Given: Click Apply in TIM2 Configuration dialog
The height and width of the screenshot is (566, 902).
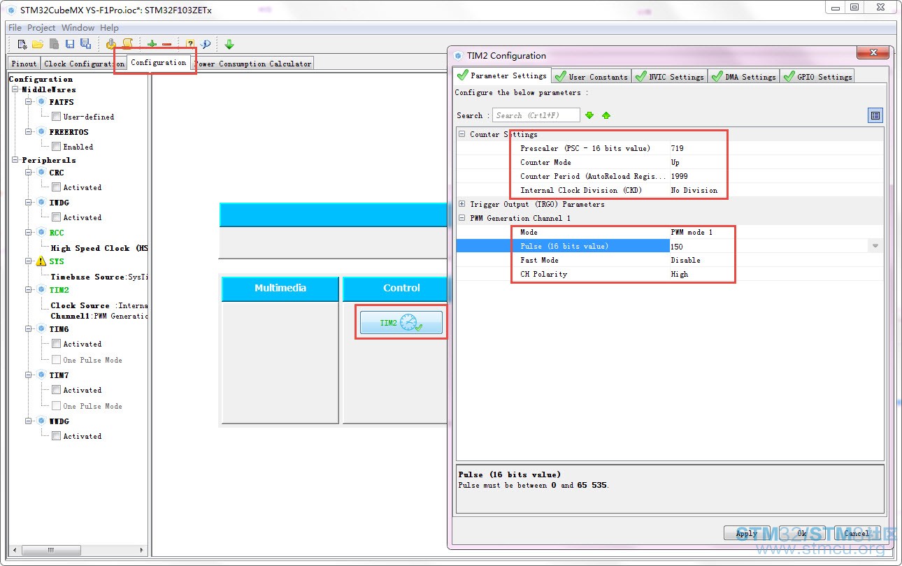Looking at the screenshot, I should pos(747,533).
